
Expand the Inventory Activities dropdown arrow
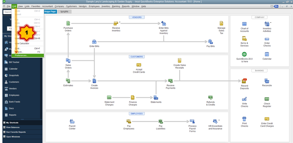[x=271, y=23]
